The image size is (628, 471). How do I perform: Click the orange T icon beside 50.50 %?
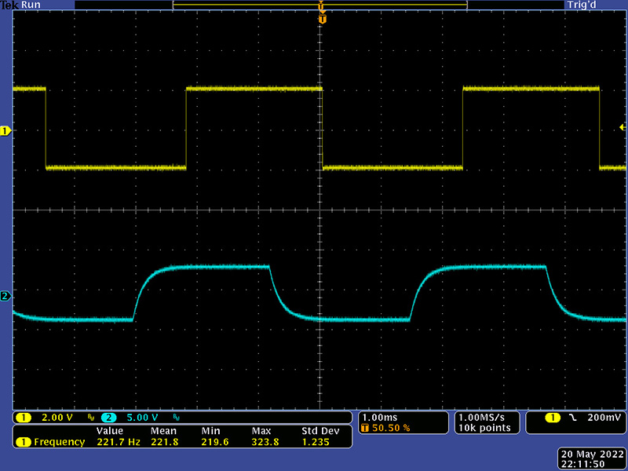[x=364, y=429]
